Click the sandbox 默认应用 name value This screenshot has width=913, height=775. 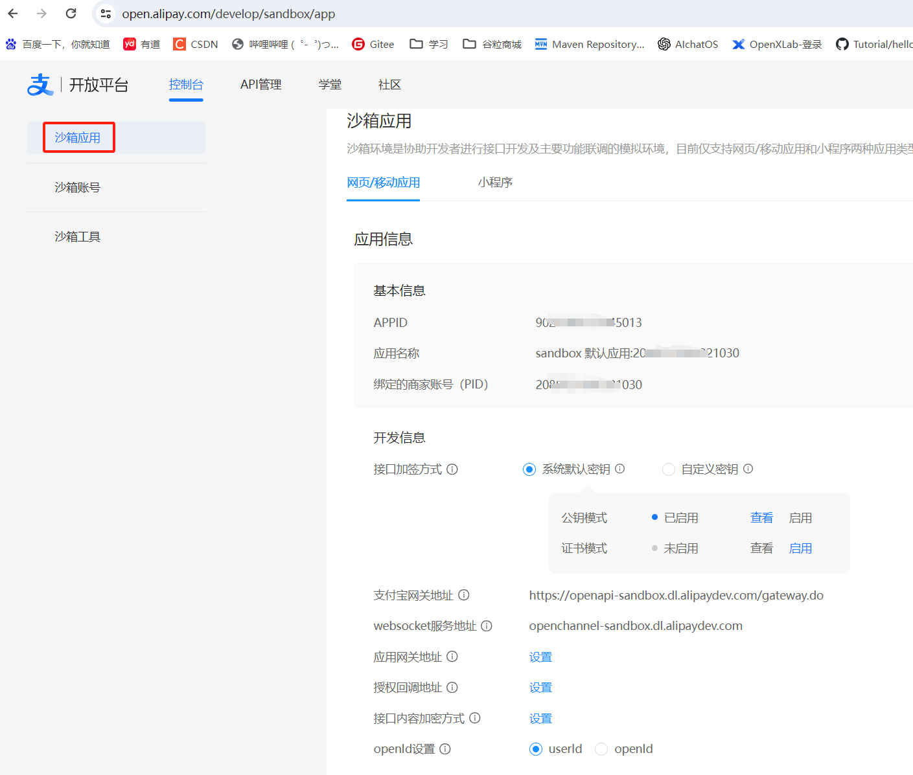[x=637, y=354]
